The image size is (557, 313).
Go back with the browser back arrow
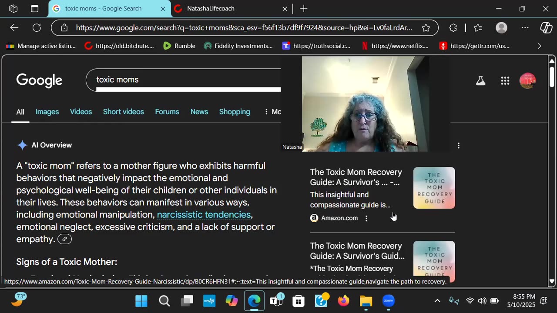(x=14, y=28)
